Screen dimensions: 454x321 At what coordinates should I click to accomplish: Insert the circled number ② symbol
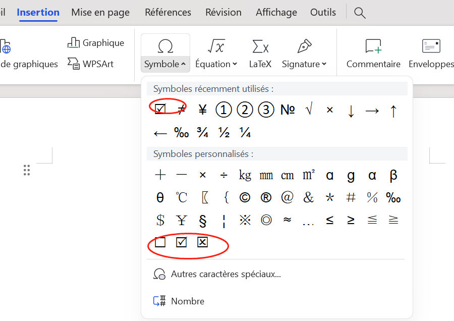tap(245, 110)
